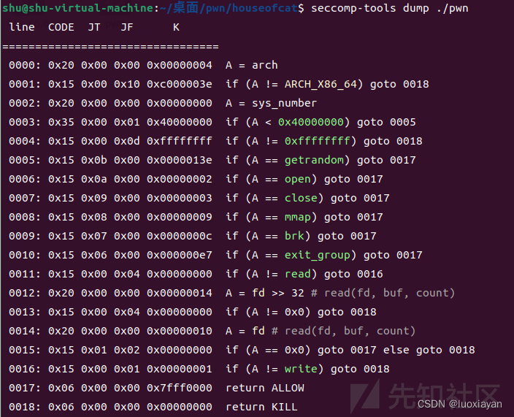Screen dimensions: 514x417
Task: Click 'else goto 0018' on line 0015
Action: pos(429,350)
